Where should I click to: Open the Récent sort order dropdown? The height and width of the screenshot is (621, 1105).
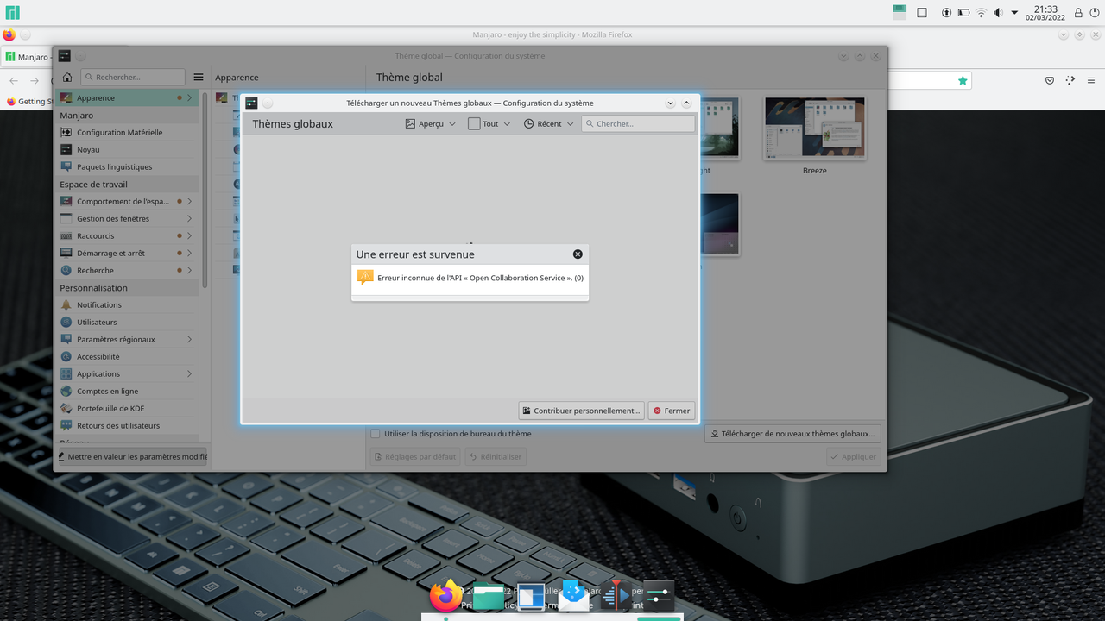(x=548, y=123)
